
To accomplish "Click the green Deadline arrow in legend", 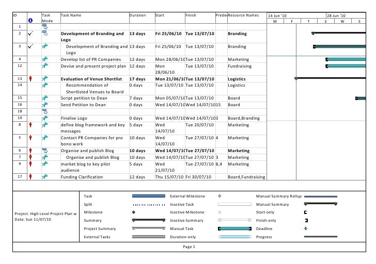I will (306, 228).
